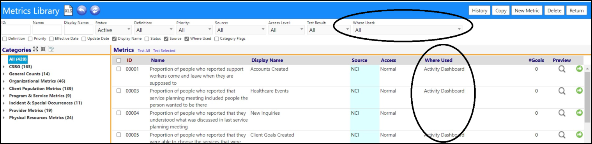
Task: Open the Where Used filter dropdown
Action: click(408, 30)
